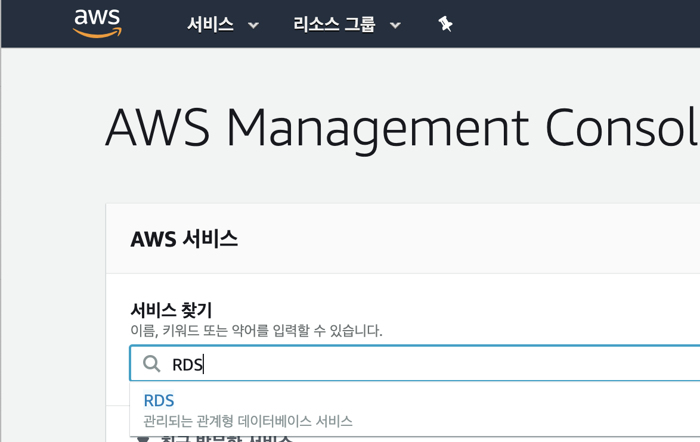Click the pushpin shortcut icon

(445, 24)
